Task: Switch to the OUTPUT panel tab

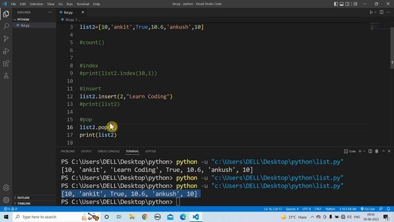Action: point(86,151)
